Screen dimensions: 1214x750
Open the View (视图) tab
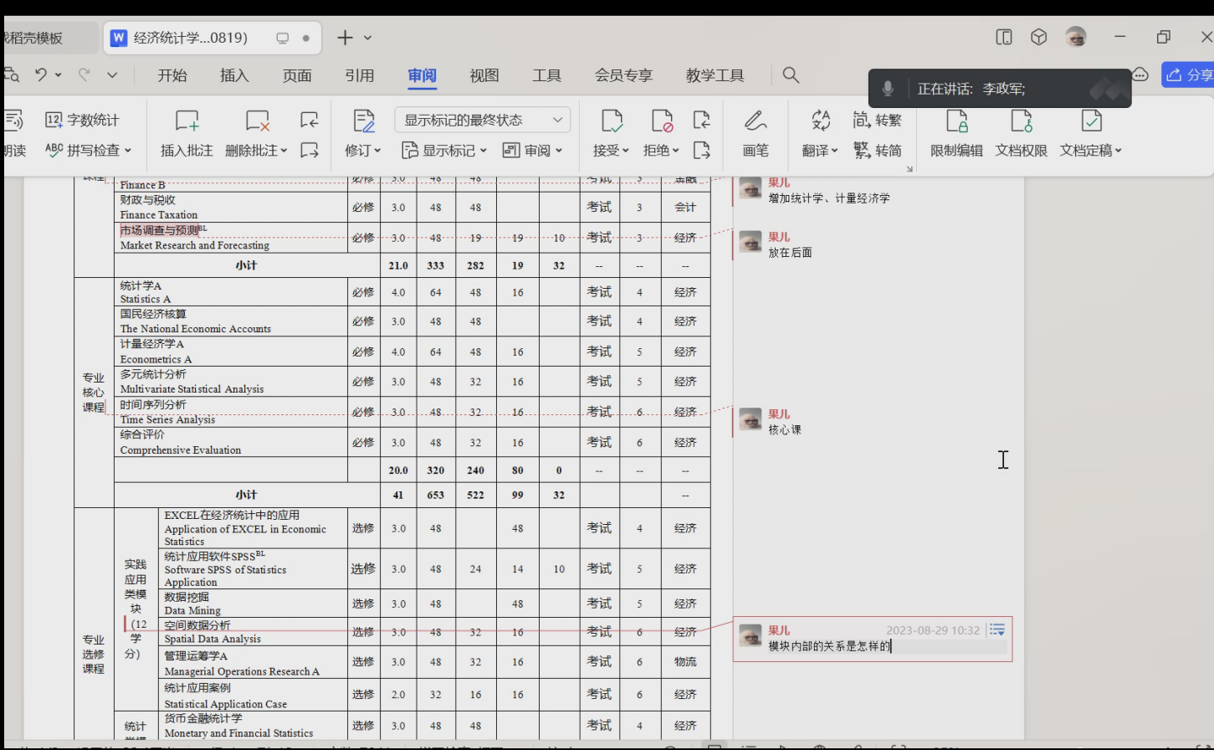coord(484,75)
